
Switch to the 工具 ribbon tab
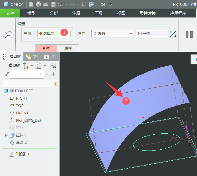click(99, 13)
